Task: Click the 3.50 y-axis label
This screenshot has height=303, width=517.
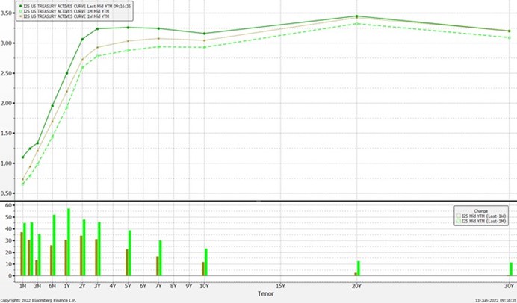Action: coord(9,13)
